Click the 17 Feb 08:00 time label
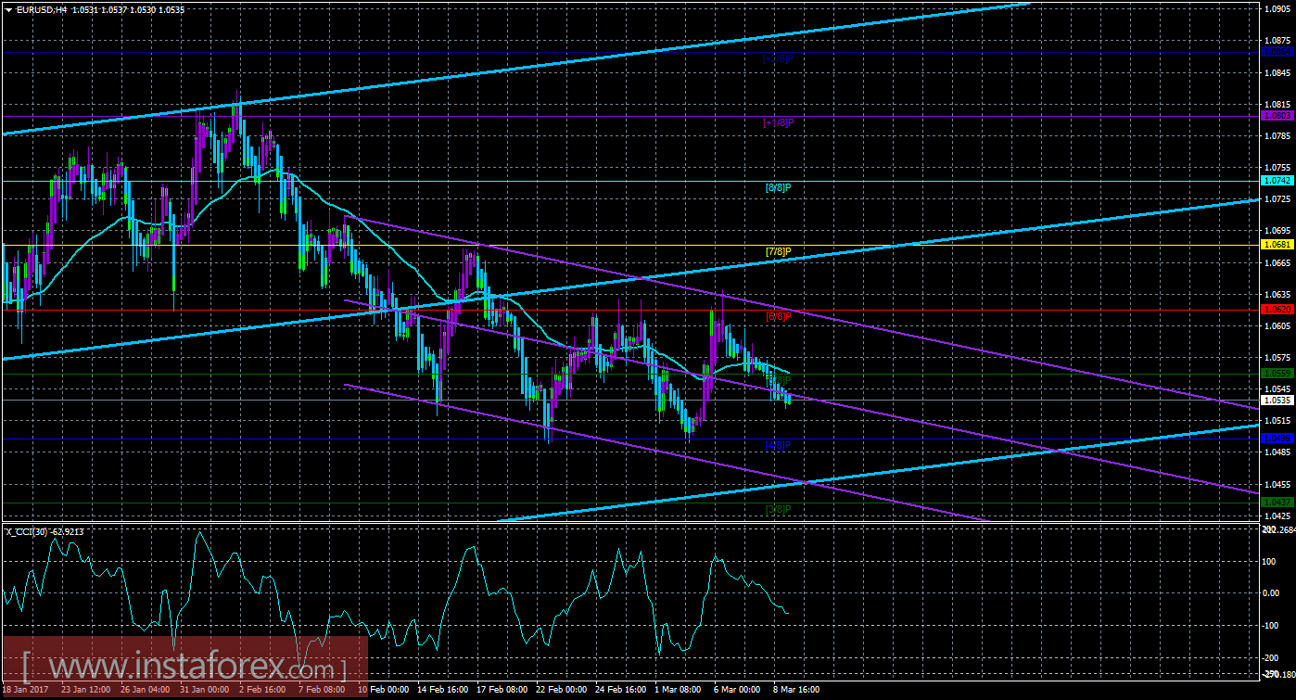 pos(502,690)
